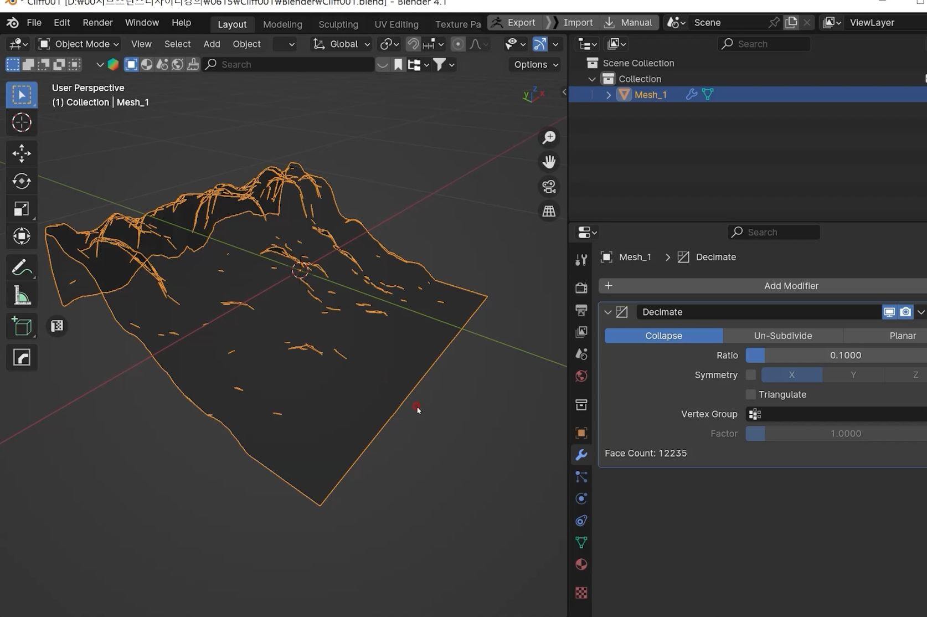Click the zoom magnifier viewport gizmo
Screen dimensions: 927x617
tap(549, 137)
